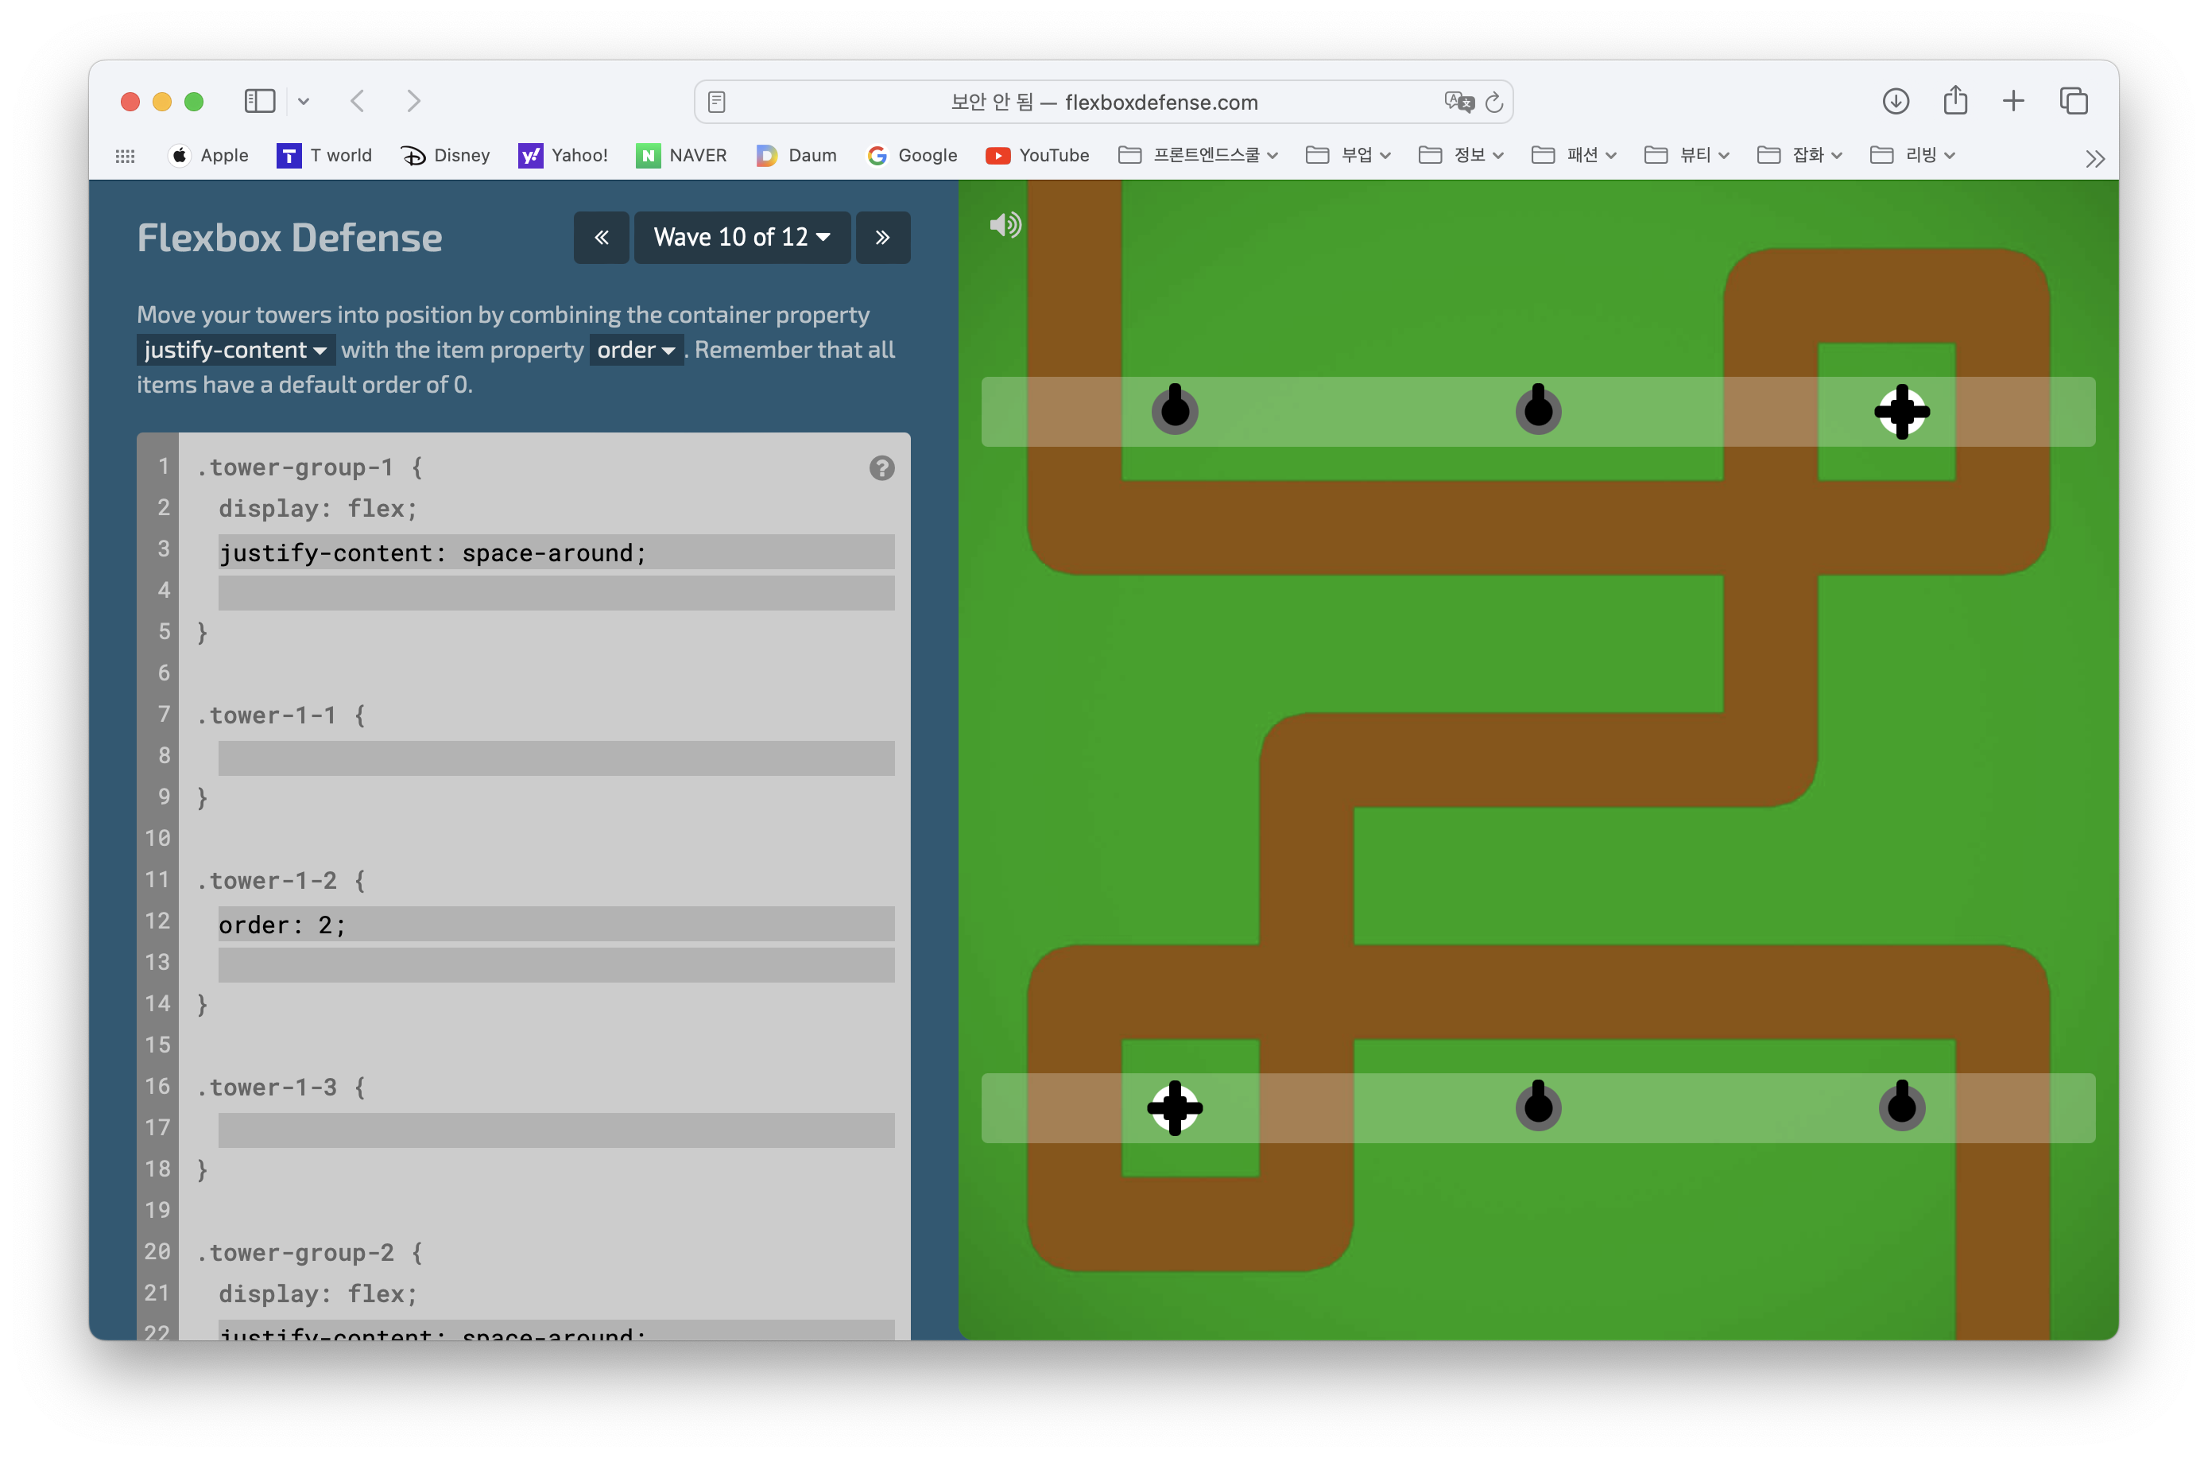Open the YouTube bookmark

(1036, 155)
